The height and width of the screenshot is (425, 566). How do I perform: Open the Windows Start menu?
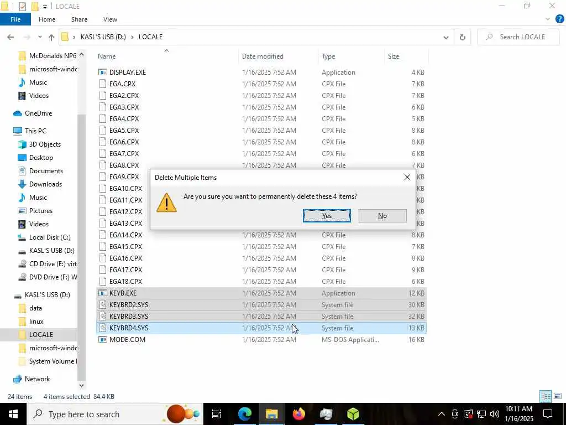tap(13, 414)
